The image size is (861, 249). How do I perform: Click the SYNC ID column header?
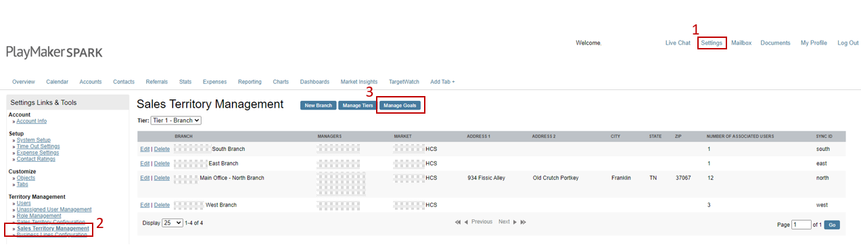pos(824,136)
